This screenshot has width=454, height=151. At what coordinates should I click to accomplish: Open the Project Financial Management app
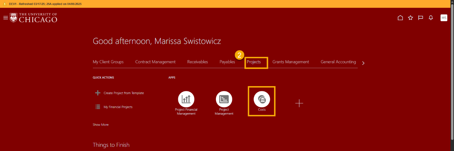(186, 99)
